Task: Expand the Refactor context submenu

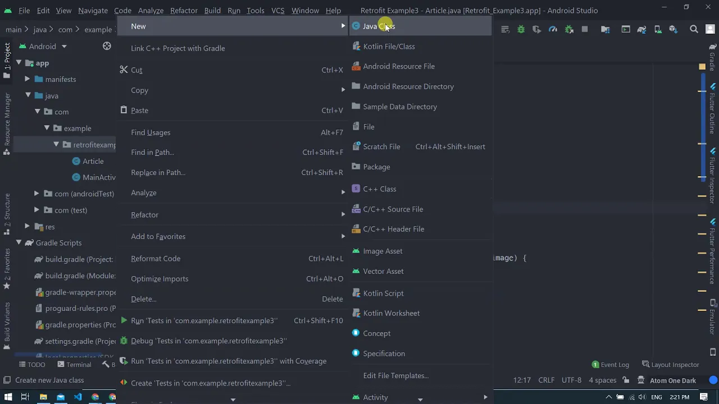Action: pyautogui.click(x=233, y=215)
